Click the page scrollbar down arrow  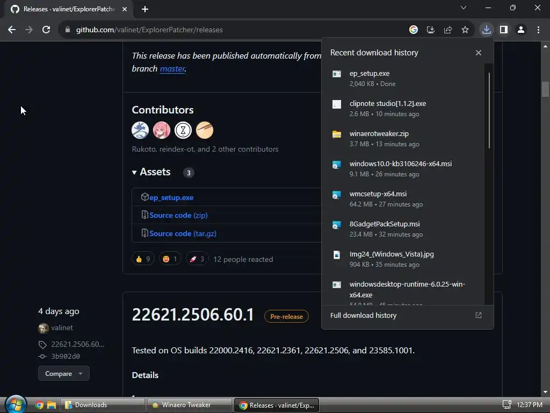pyautogui.click(x=545, y=392)
